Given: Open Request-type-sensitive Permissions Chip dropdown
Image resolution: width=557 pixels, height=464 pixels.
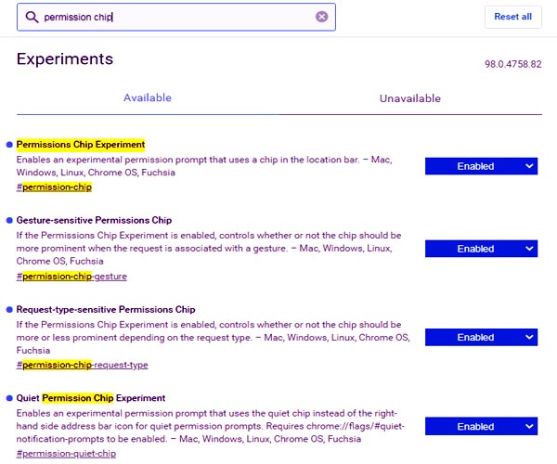Looking at the screenshot, I should point(481,337).
